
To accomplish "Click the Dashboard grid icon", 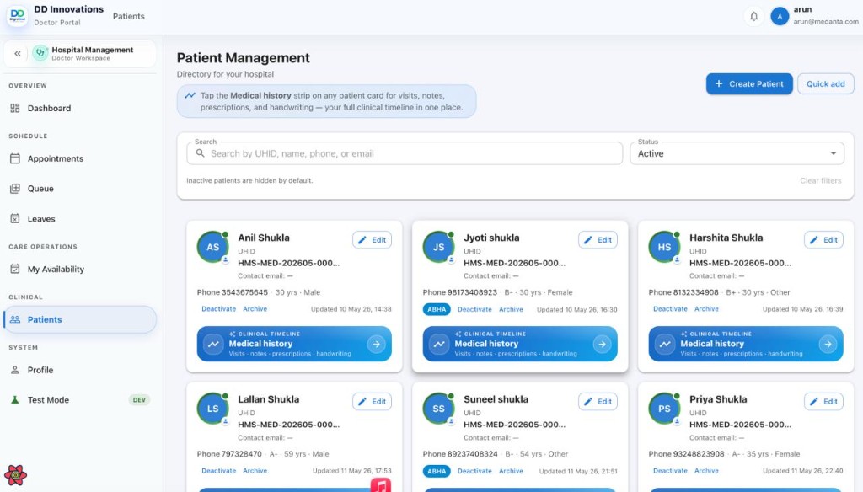I will coord(15,108).
